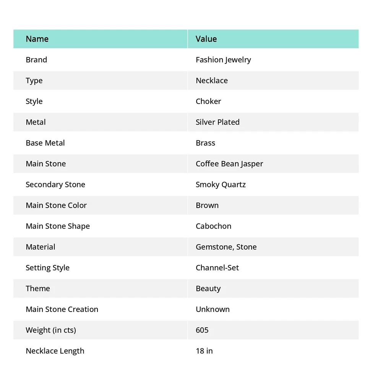Viewport: 367px width, 367px height.
Task: Select the Silver Plated metal value
Action: point(218,122)
